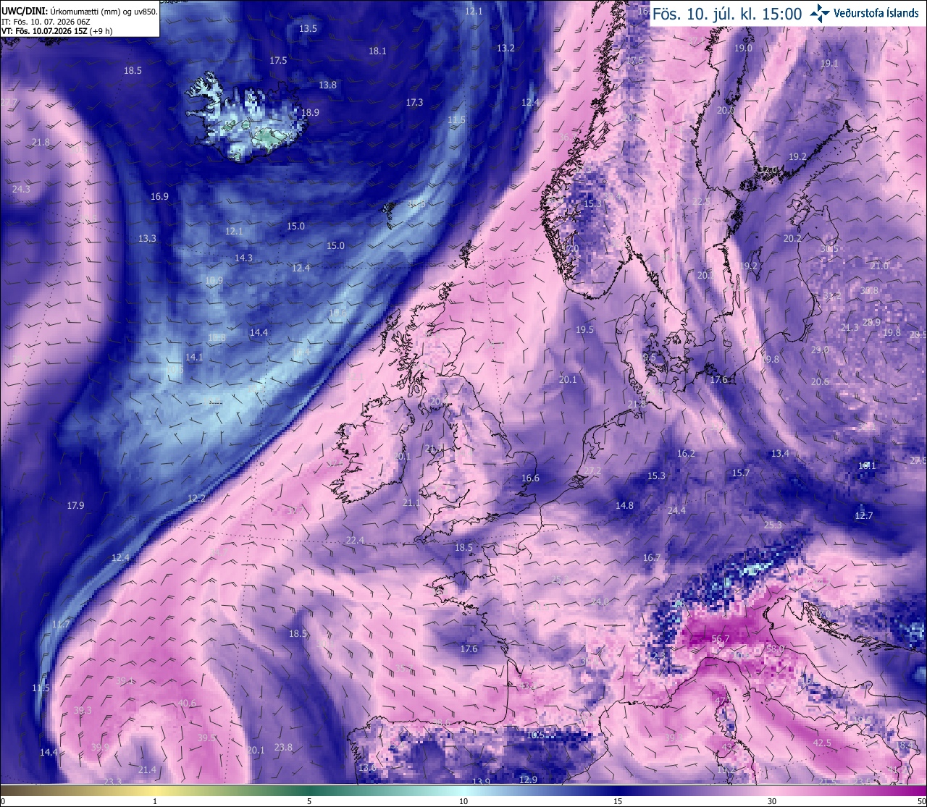Click the island of Iceland on the map
Viewport: 927px width, 807px height.
pos(246,117)
